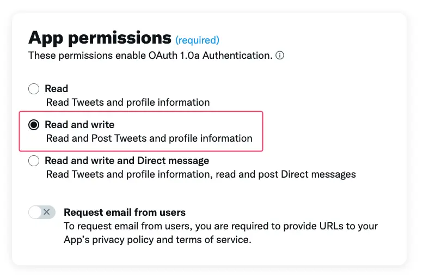Click "These permissions enable OAuth 1.0a Authentication" text
The height and width of the screenshot is (279, 423).
[x=150, y=56]
